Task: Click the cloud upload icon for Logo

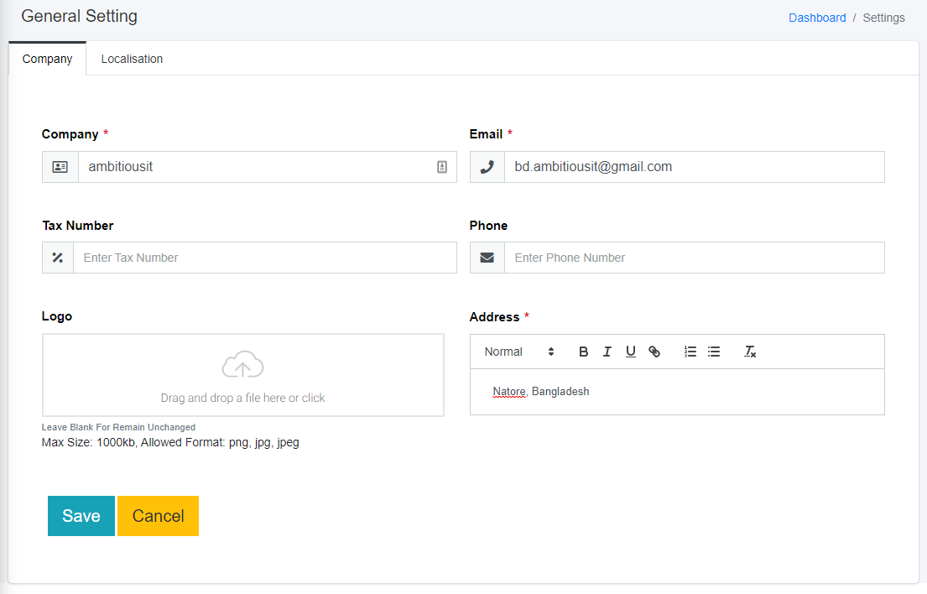Action: click(x=242, y=365)
